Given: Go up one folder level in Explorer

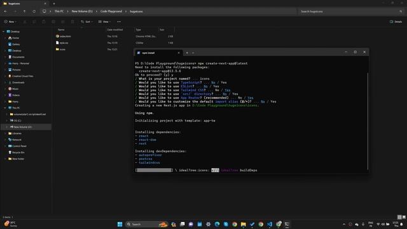Looking at the screenshot, I should 24,11.
